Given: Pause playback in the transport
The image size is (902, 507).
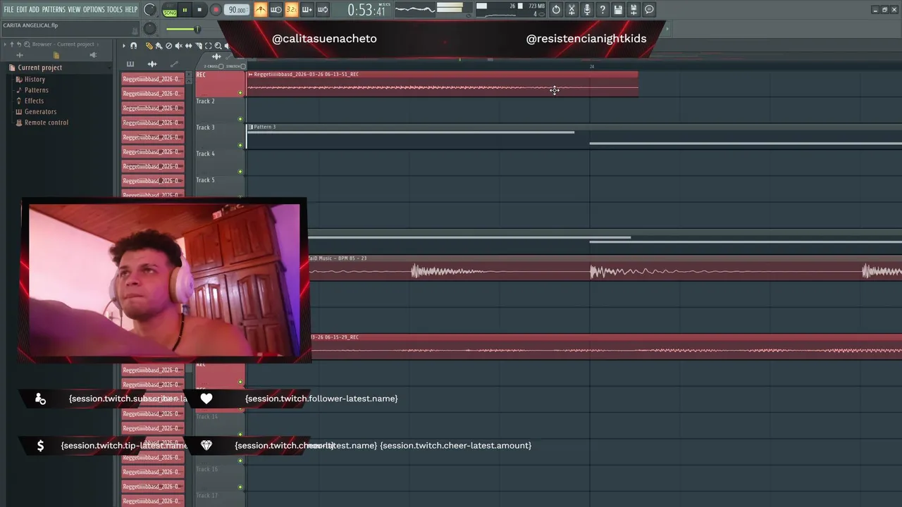Looking at the screenshot, I should (185, 10).
